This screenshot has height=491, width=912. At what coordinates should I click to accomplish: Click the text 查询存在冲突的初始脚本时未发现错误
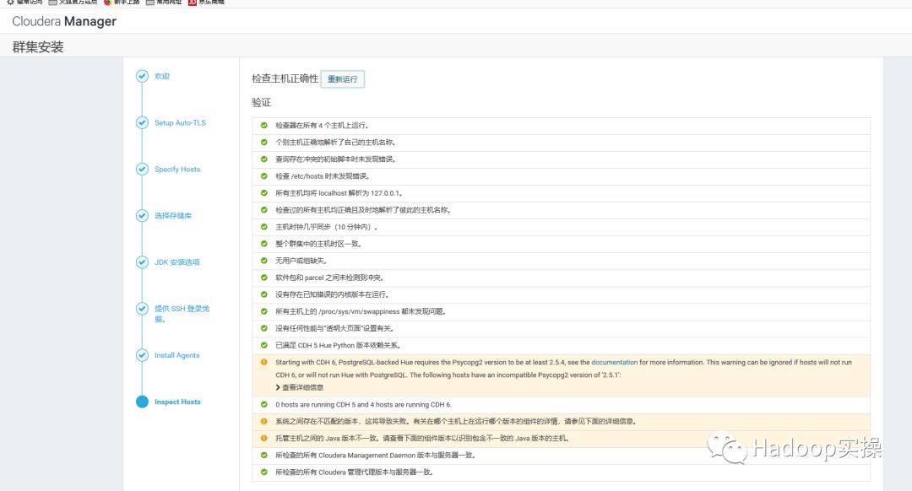tap(335, 159)
